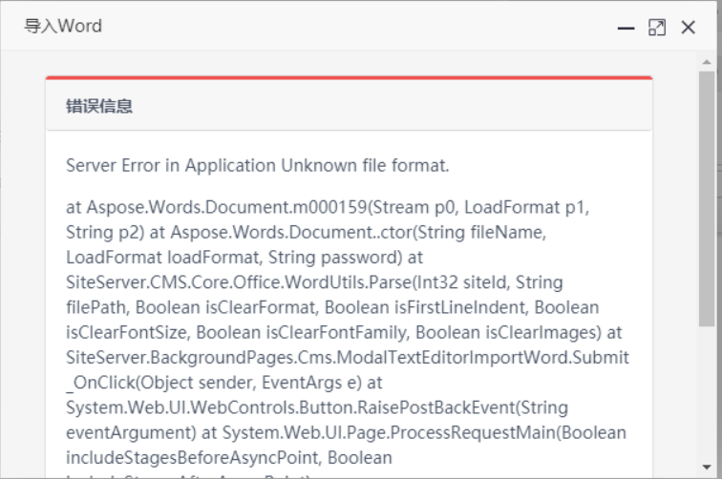Click 'Server Error in Application Unknown file format.' text
Image resolution: width=722 pixels, height=479 pixels.
(x=258, y=166)
